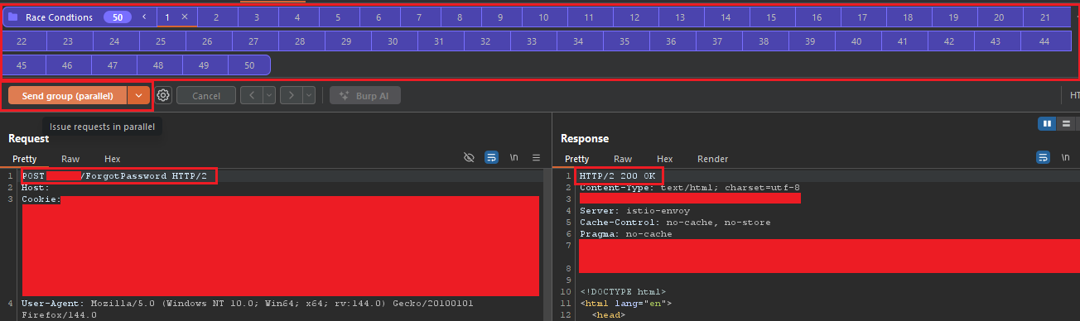The image size is (1080, 321).
Task: Select Repeater tab 1
Action: tap(168, 17)
